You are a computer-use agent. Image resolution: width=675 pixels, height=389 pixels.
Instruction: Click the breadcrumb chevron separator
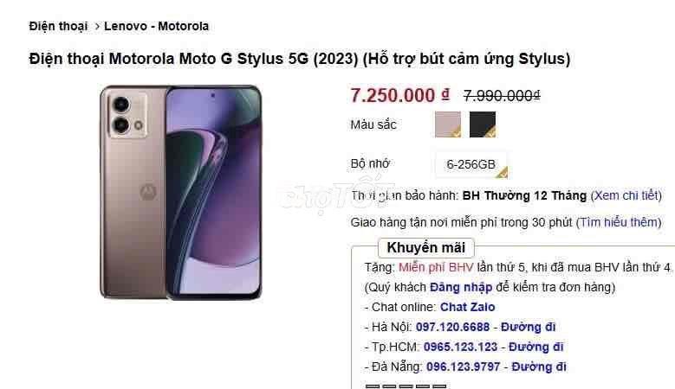point(97,27)
